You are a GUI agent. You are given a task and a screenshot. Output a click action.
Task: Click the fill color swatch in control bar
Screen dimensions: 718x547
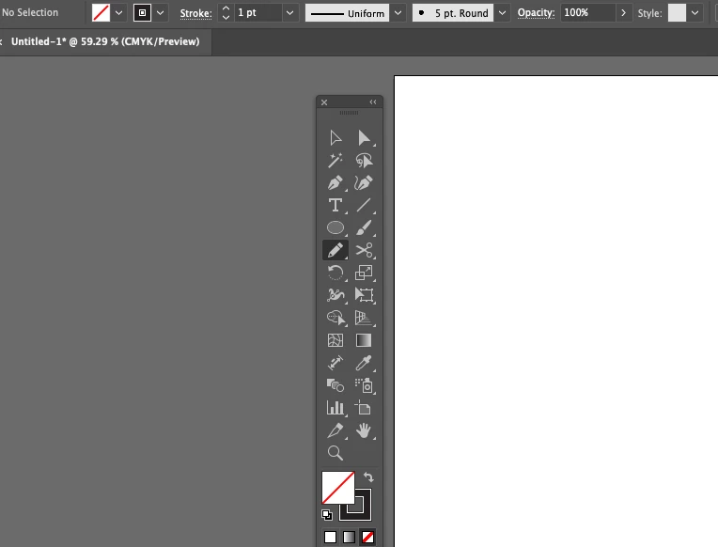101,13
